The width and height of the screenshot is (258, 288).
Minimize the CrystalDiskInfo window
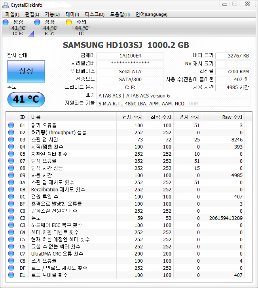[225, 4]
